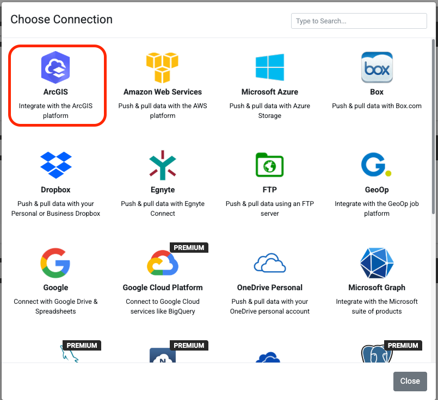
Task: Click the Microsoft Graph label
Action: pyautogui.click(x=377, y=287)
